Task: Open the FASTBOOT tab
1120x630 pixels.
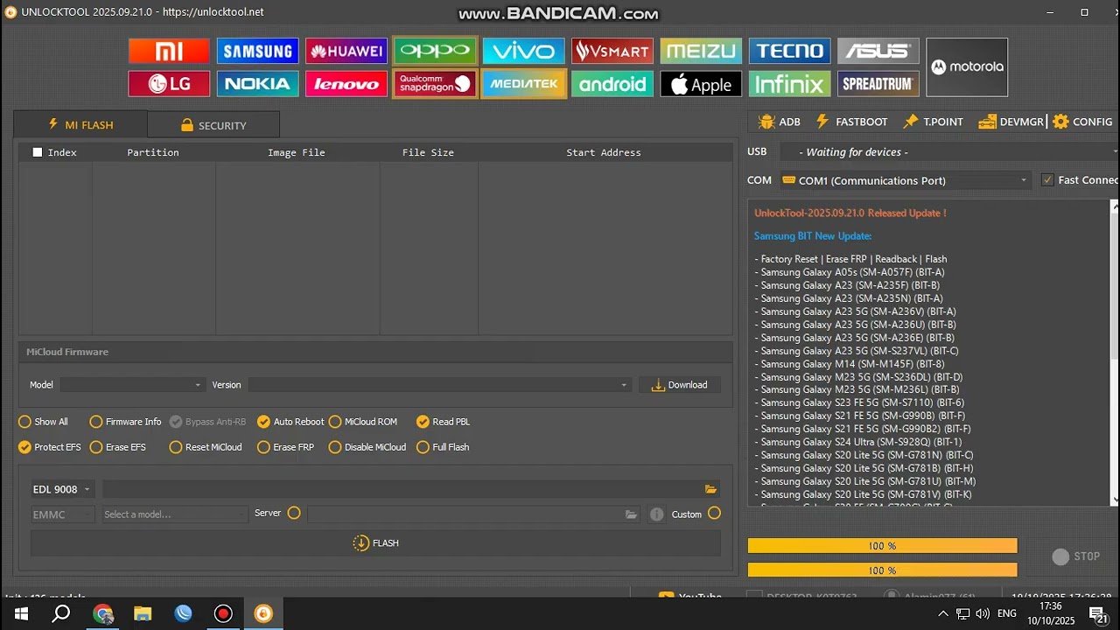Action: coord(850,122)
